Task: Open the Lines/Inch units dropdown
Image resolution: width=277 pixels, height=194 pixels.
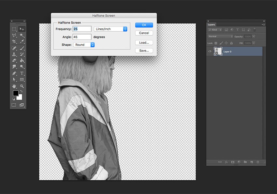Action: coord(110,29)
